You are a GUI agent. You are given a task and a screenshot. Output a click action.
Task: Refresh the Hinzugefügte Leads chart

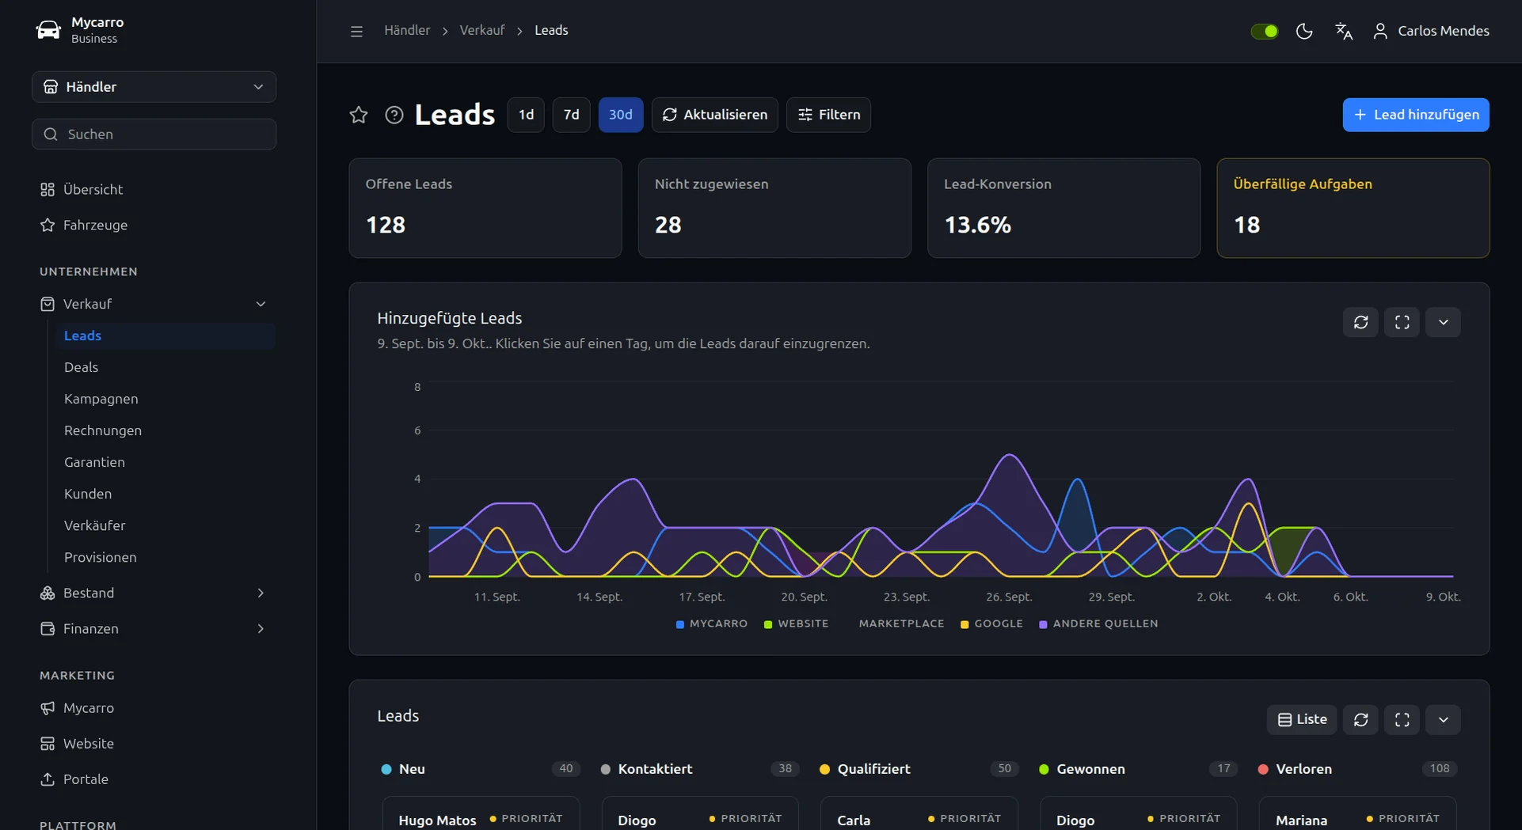point(1360,323)
